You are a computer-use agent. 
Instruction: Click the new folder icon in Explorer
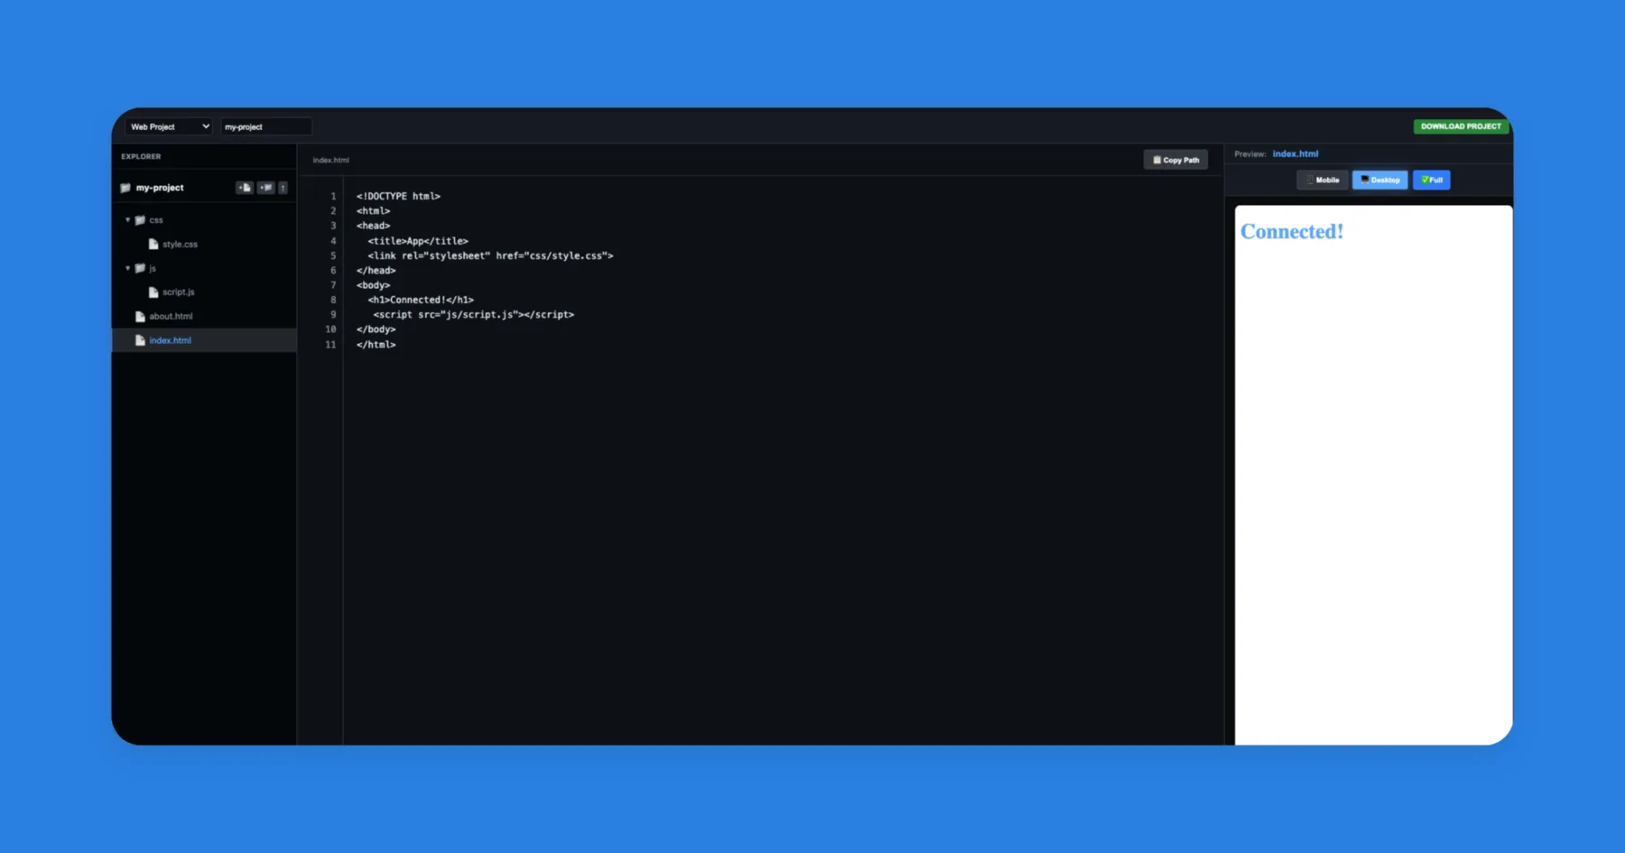click(x=265, y=188)
